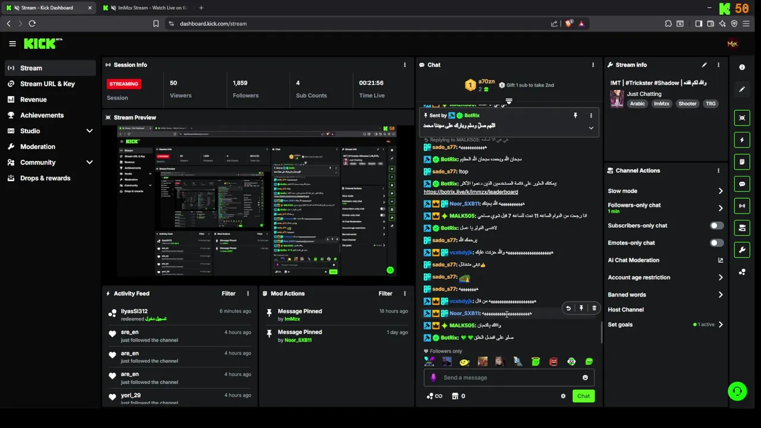Select Stream in the sidebar

click(50, 68)
